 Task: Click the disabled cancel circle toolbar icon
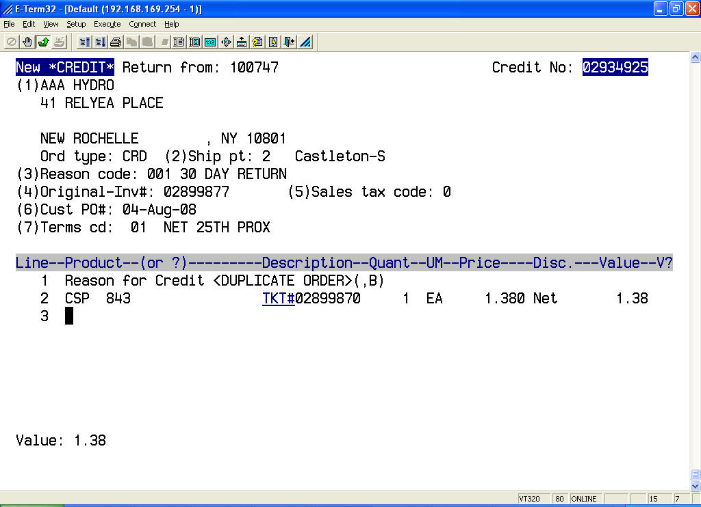(x=11, y=42)
